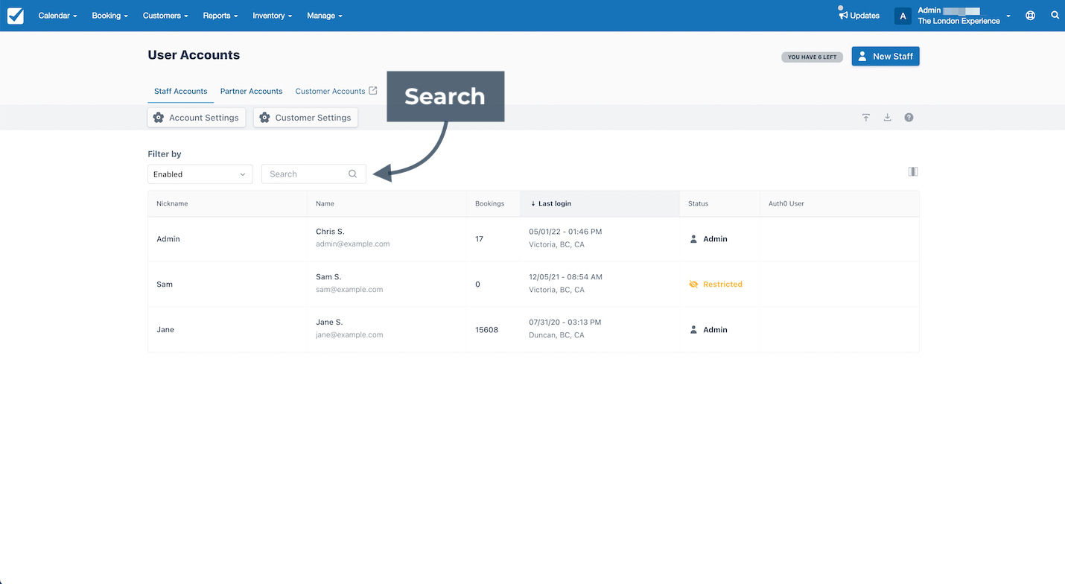
Task: Click the upload/import arrow icon
Action: [866, 118]
